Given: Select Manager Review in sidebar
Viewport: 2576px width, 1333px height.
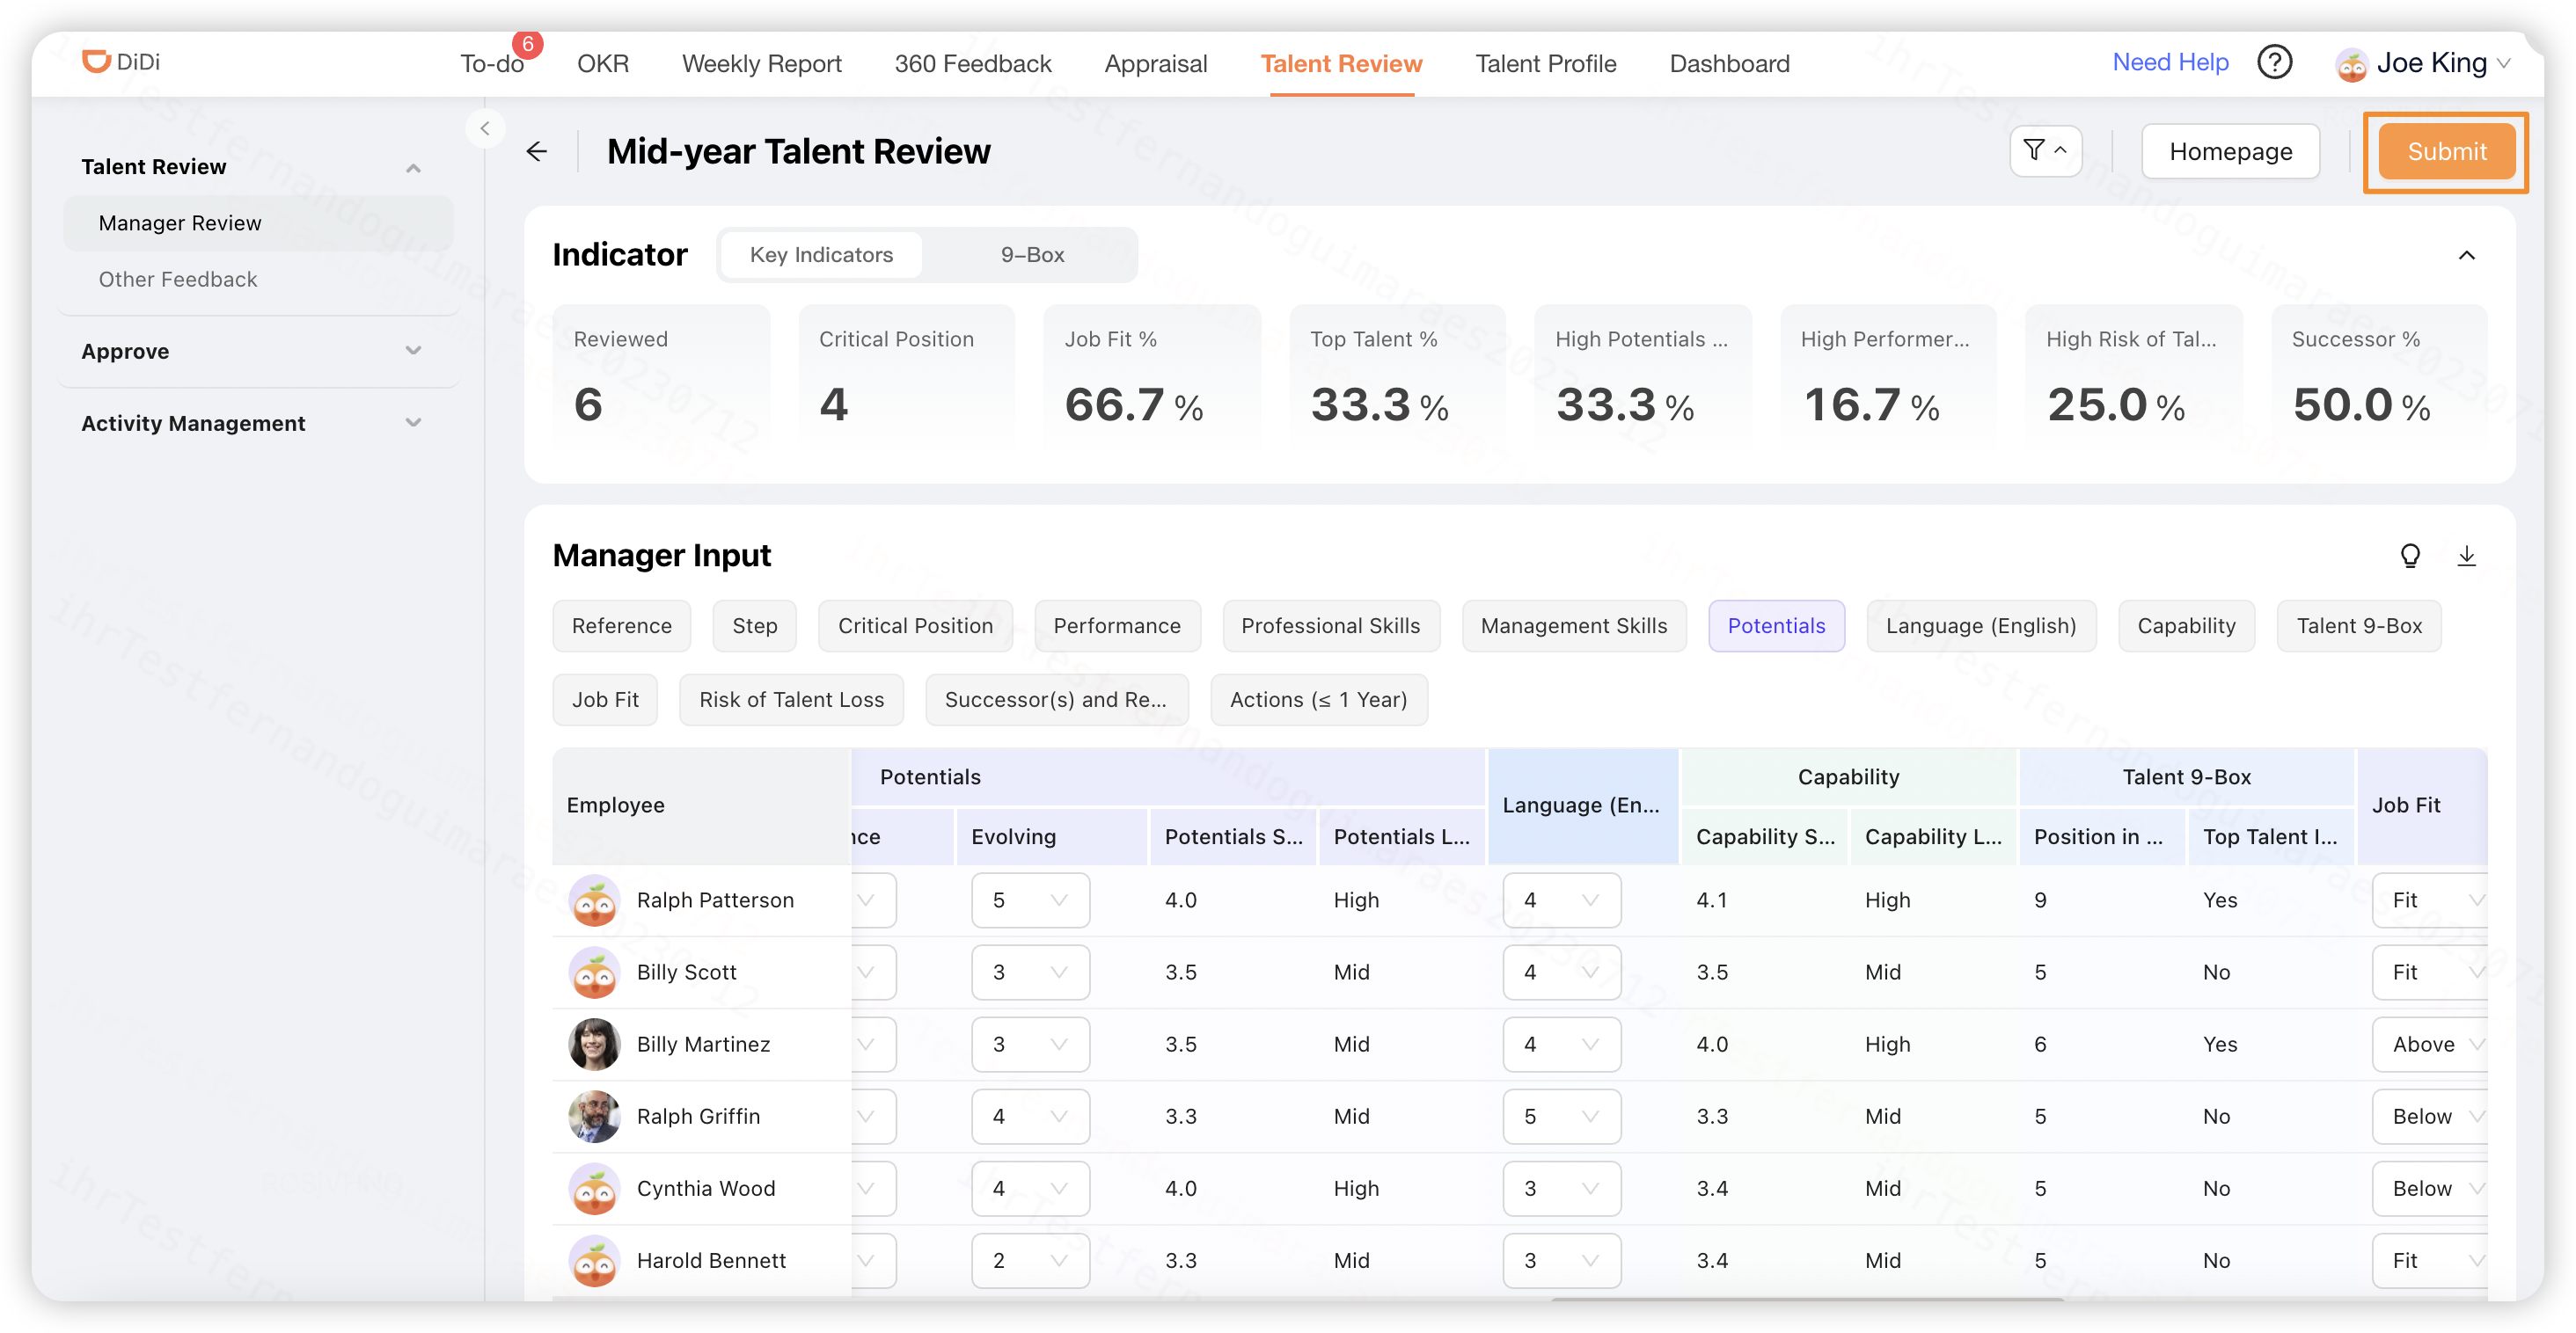Looking at the screenshot, I should [x=258, y=222].
